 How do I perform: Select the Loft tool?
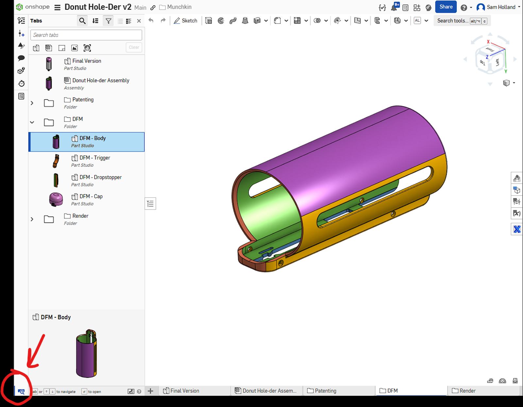click(x=245, y=21)
